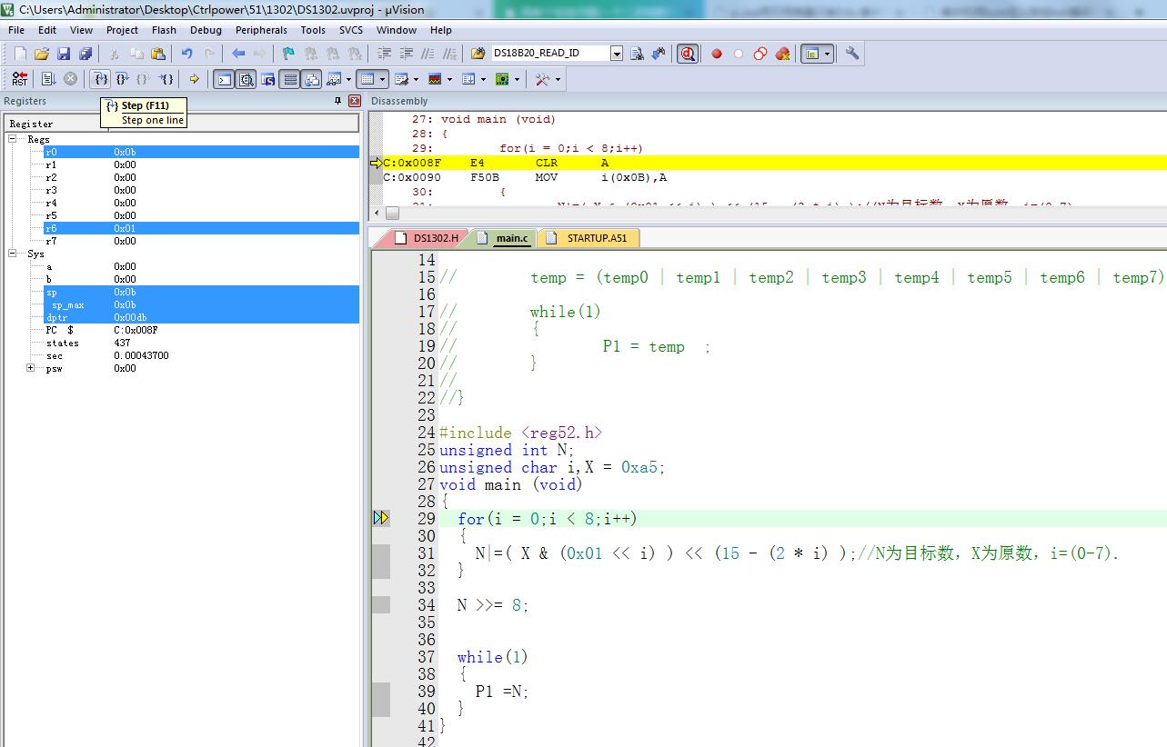Click the Save All icon

pyautogui.click(x=86, y=54)
